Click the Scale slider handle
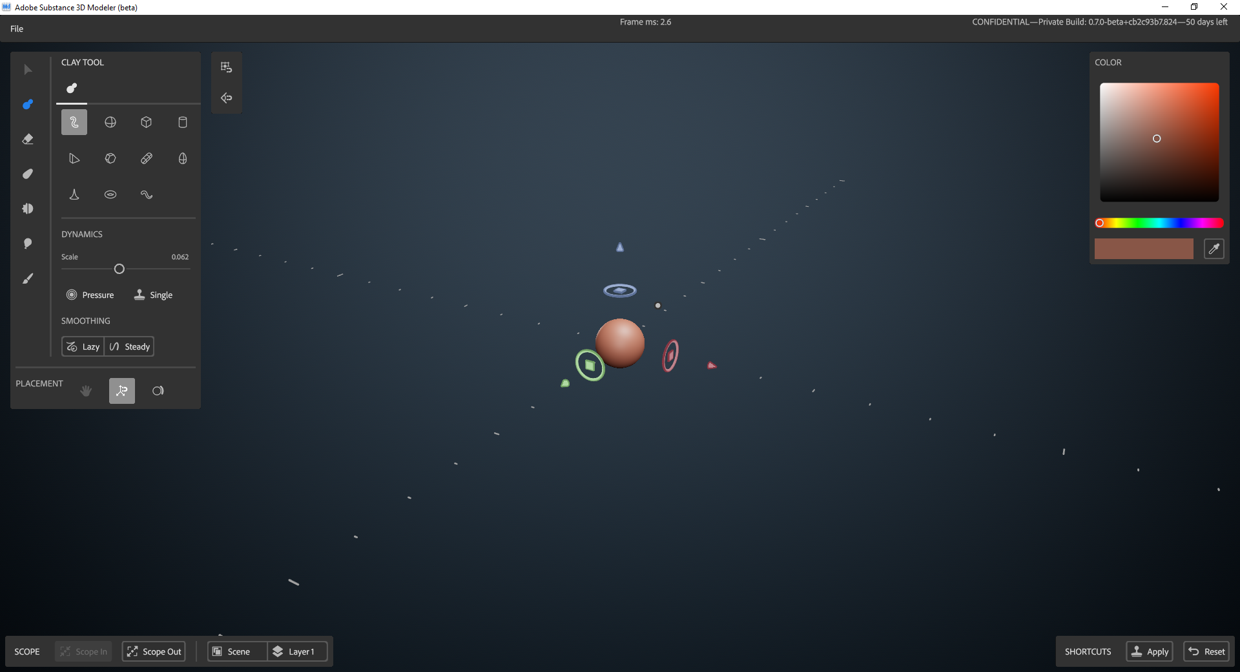1240x672 pixels. pyautogui.click(x=119, y=269)
